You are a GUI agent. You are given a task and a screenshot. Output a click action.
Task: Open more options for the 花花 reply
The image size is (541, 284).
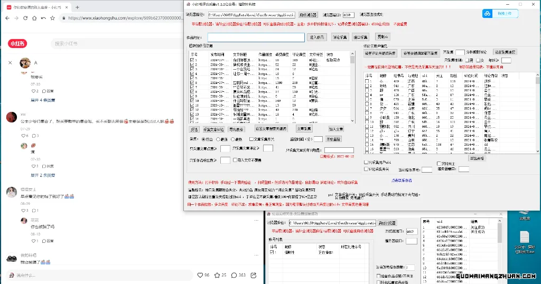click(256, 220)
